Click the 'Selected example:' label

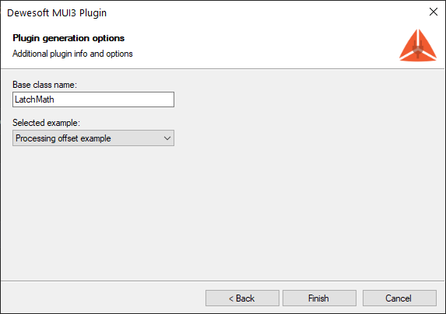pyautogui.click(x=46, y=123)
